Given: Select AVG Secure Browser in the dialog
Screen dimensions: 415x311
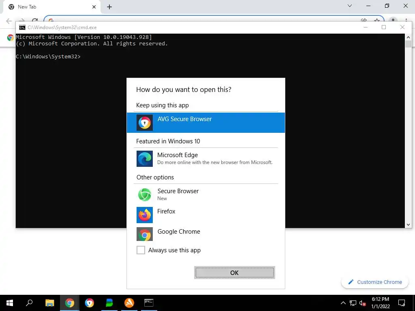Looking at the screenshot, I should coord(205,122).
